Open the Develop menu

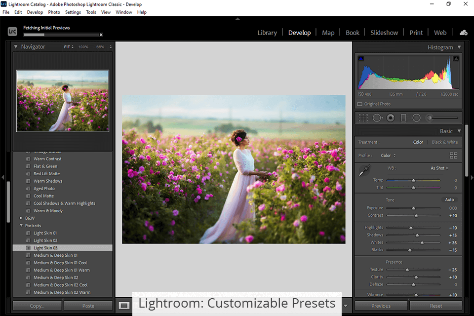[x=35, y=12]
